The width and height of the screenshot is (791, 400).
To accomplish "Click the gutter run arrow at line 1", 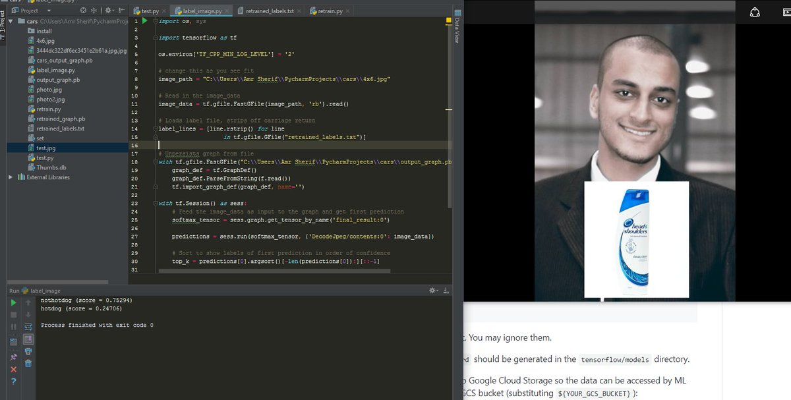I will coord(145,21).
